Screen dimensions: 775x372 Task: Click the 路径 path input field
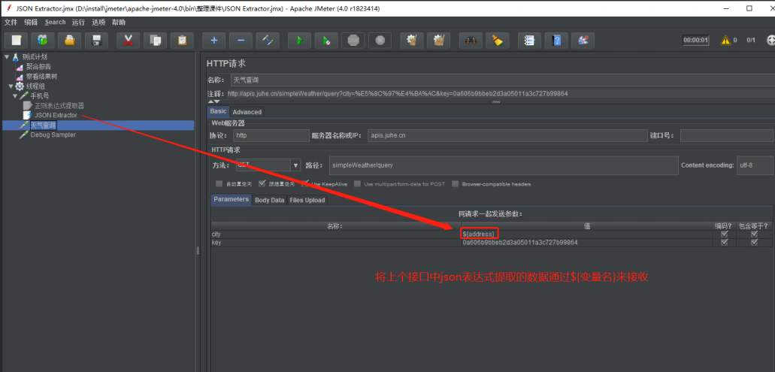(x=503, y=165)
